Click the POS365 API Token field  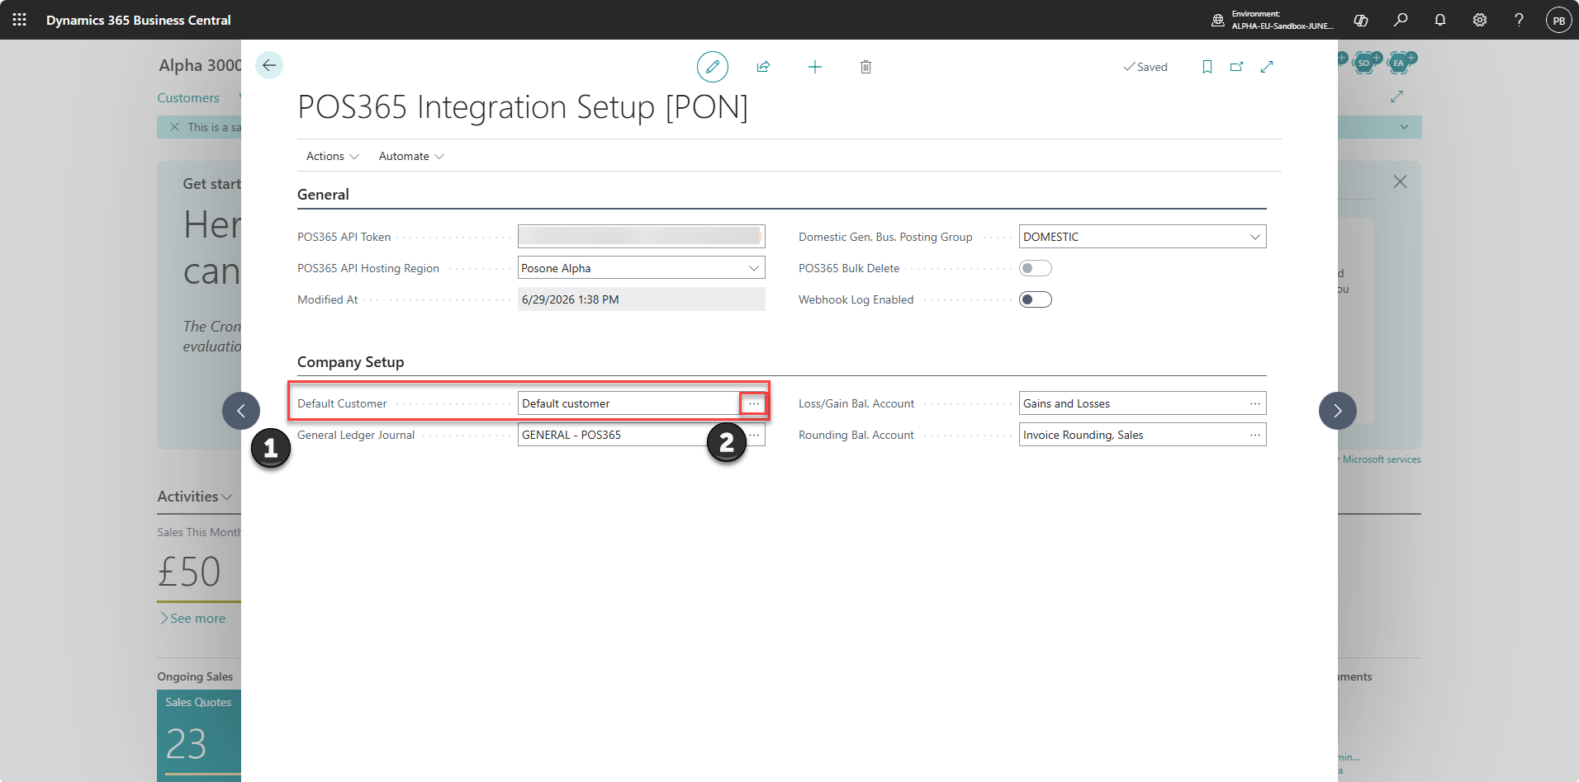642,237
